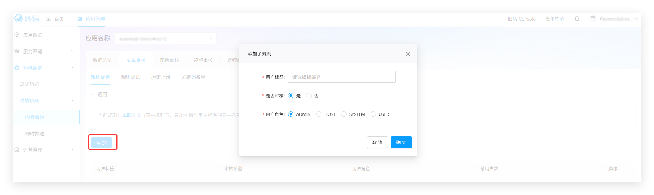654x195 pixels.
Task: Click the 服务开通 sidebar icon
Action: click(17, 51)
